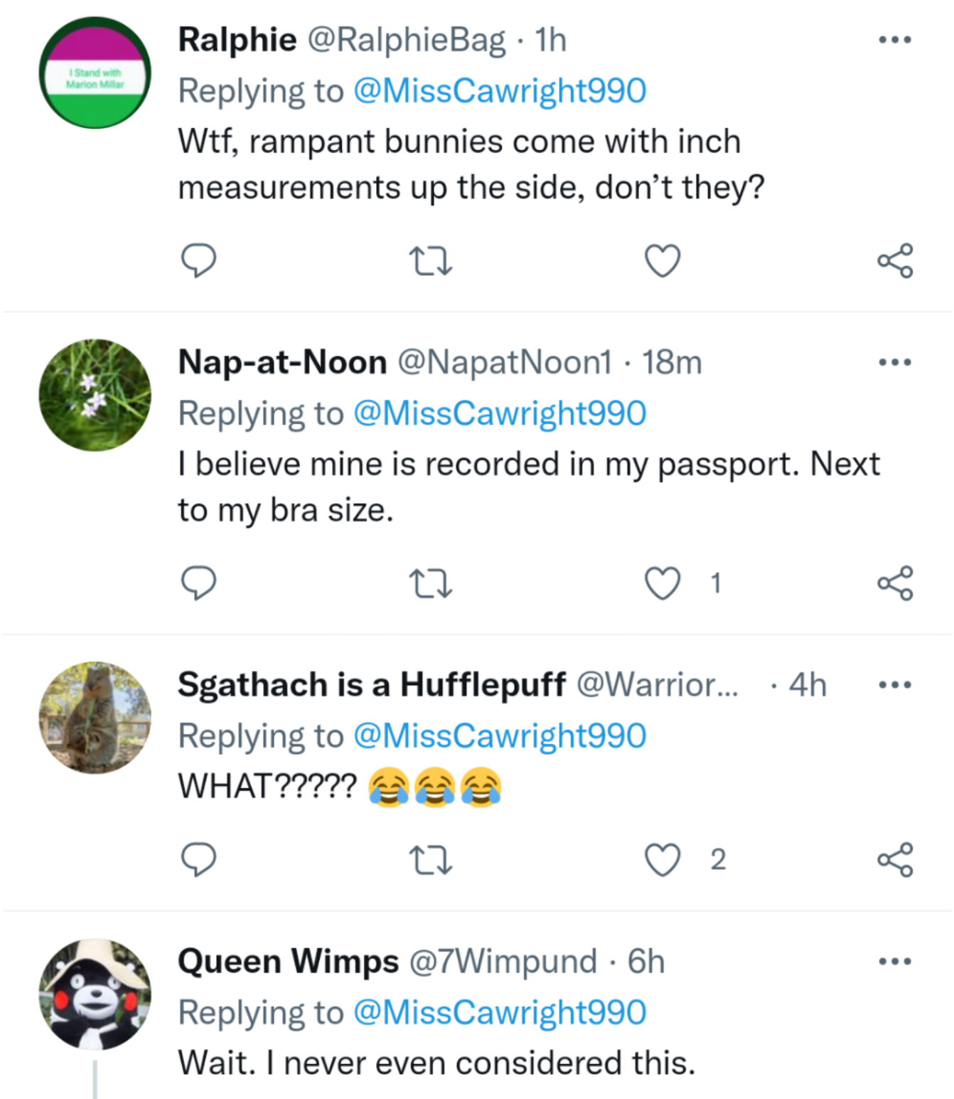The image size is (954, 1099).
Task: Share Sgathach is a Hufflepuff's tweet
Action: [x=895, y=860]
